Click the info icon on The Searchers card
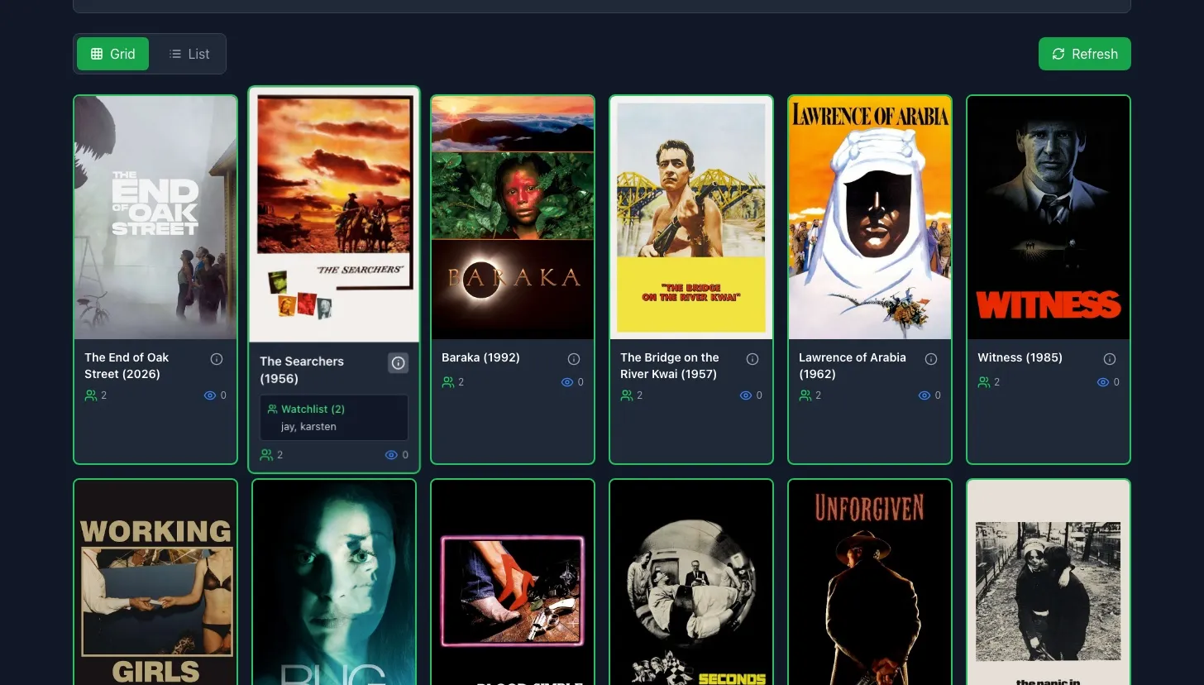 coord(399,363)
